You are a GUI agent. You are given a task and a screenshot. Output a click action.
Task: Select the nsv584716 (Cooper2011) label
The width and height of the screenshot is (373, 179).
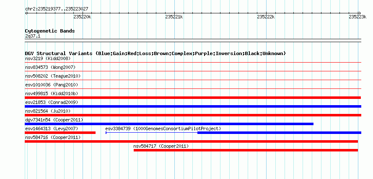(53, 137)
